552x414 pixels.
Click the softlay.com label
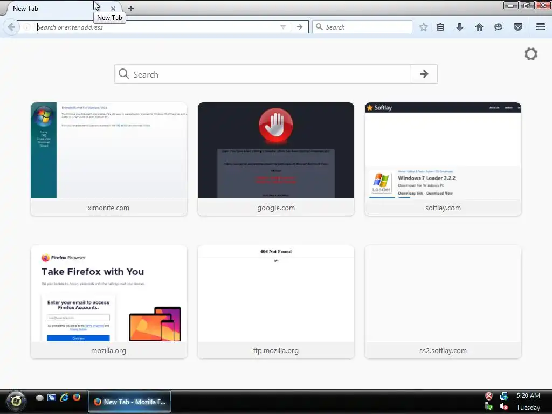443,208
